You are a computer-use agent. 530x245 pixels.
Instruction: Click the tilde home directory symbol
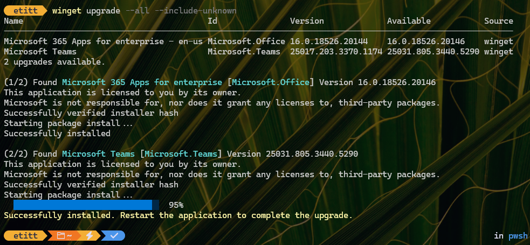pyautogui.click(x=69, y=235)
